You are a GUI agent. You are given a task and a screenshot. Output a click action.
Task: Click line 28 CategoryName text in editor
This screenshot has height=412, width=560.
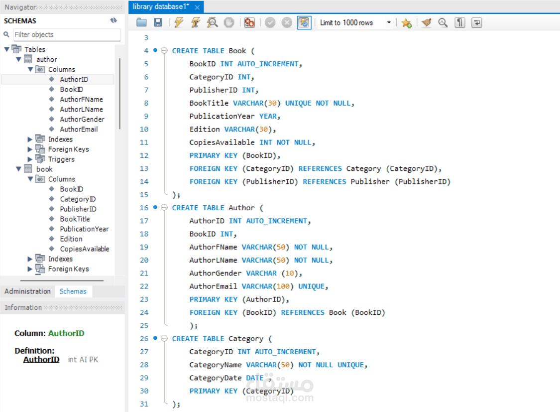coord(216,365)
